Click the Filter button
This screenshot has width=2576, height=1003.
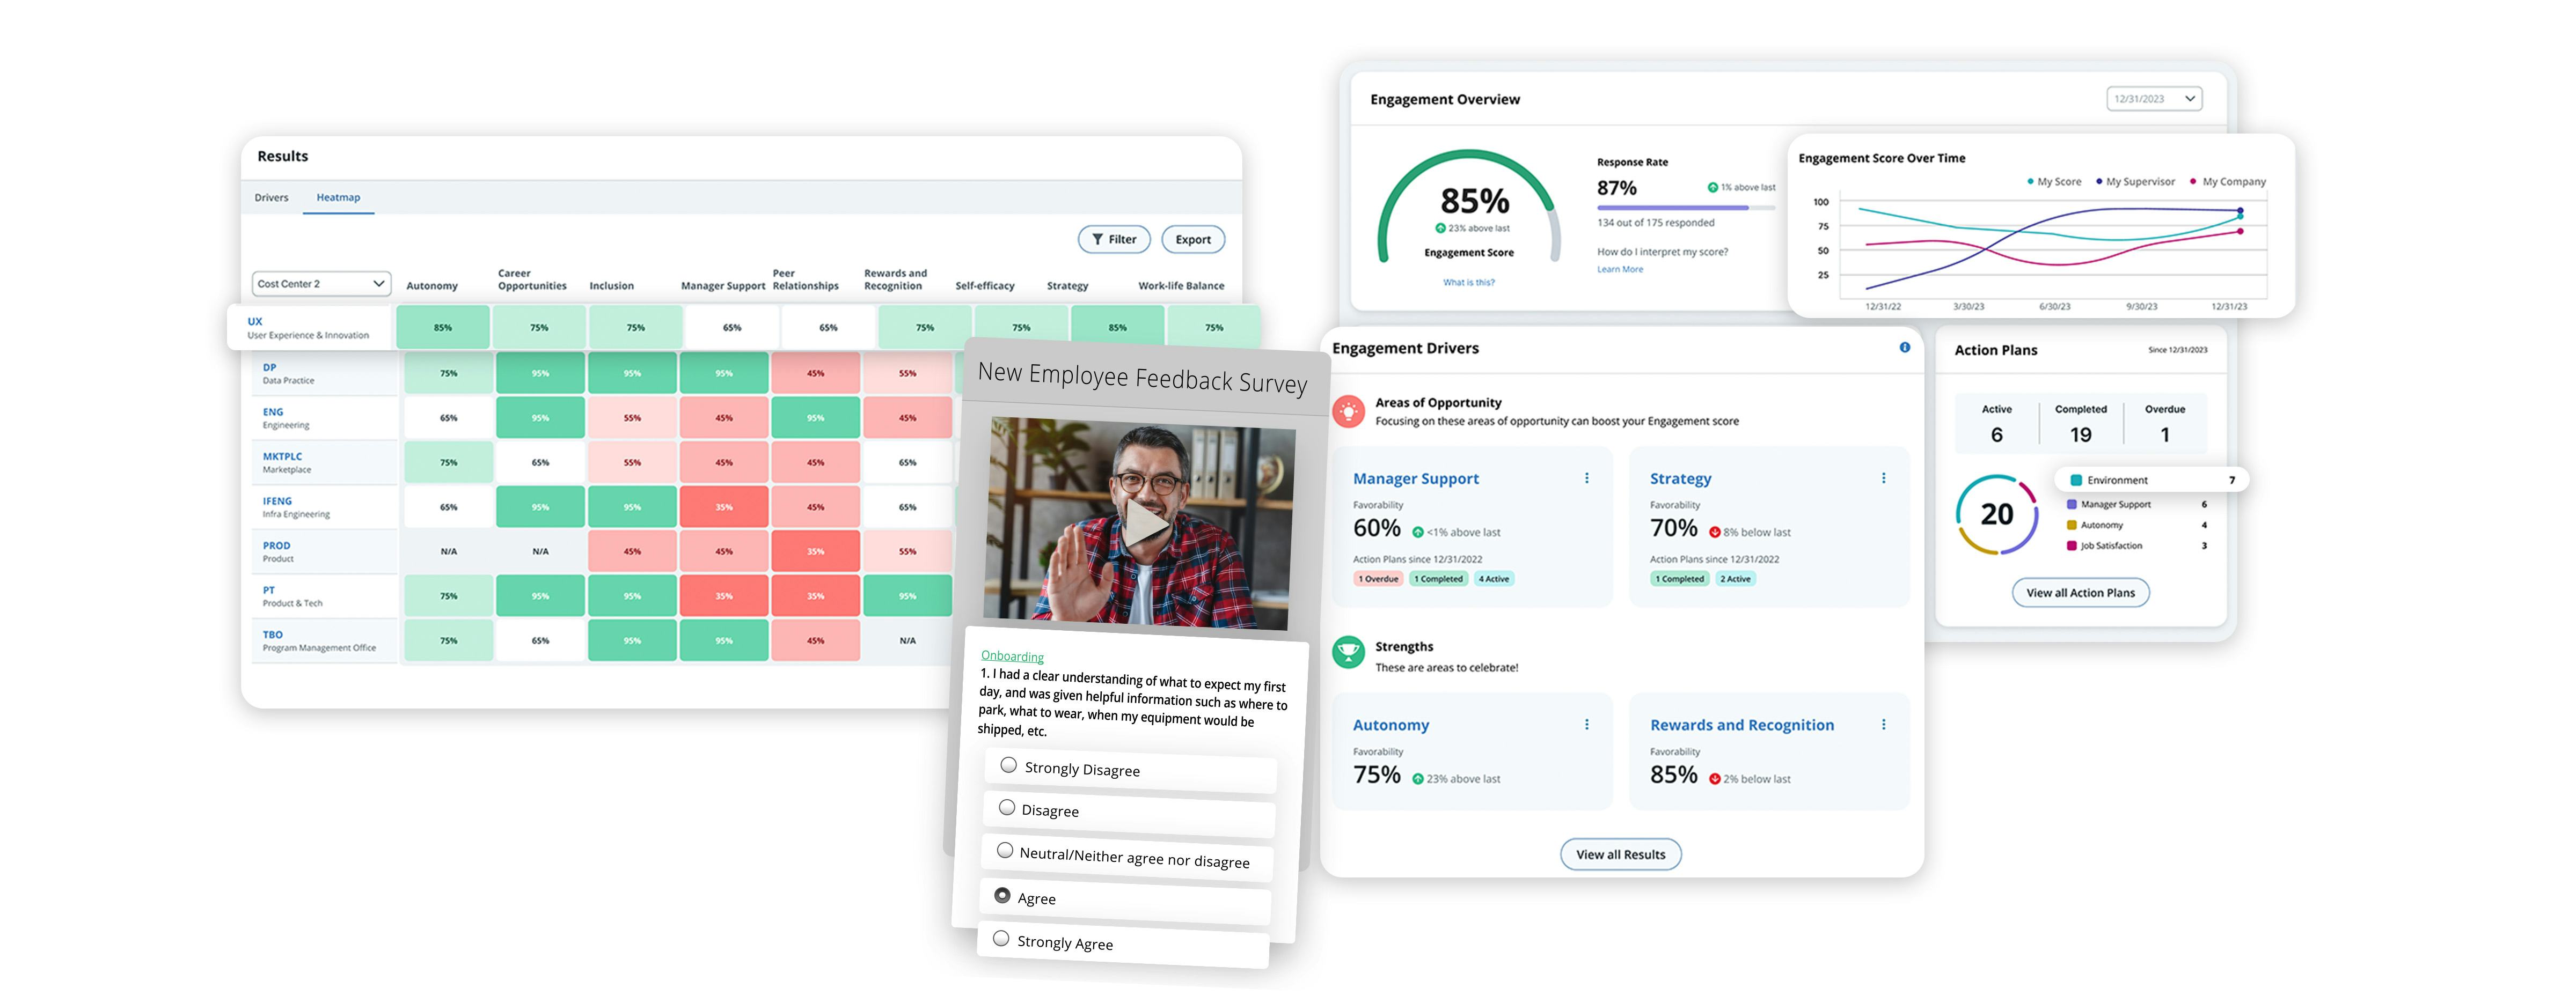pyautogui.click(x=1113, y=240)
